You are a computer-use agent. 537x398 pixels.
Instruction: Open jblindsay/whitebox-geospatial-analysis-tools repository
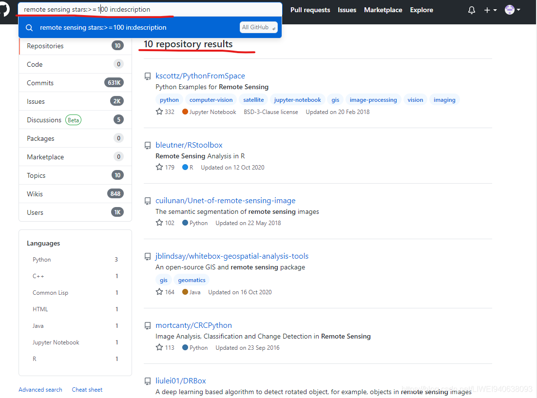[x=232, y=256]
